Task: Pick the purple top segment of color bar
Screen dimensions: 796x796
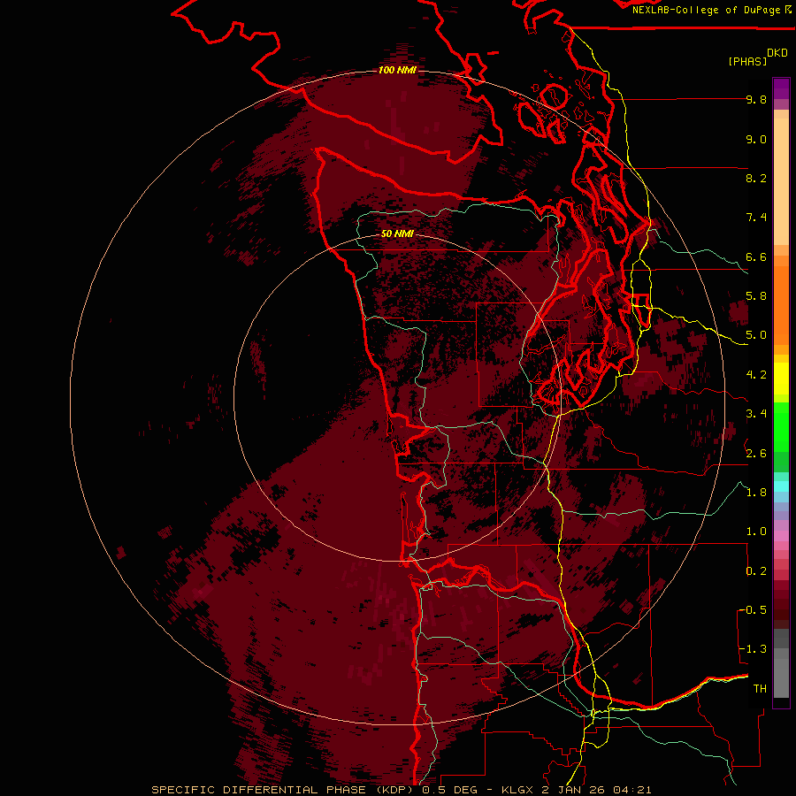Action: pyautogui.click(x=781, y=88)
